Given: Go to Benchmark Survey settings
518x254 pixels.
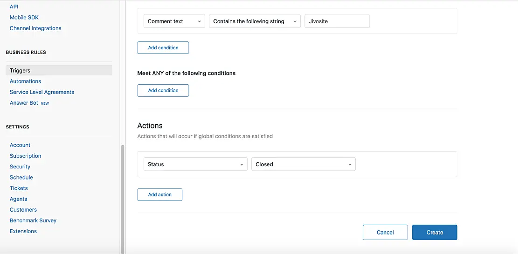Looking at the screenshot, I should coord(33,221).
